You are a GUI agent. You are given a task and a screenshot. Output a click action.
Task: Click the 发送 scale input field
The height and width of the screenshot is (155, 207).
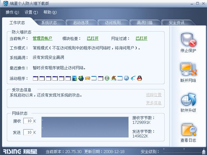coord(28,132)
